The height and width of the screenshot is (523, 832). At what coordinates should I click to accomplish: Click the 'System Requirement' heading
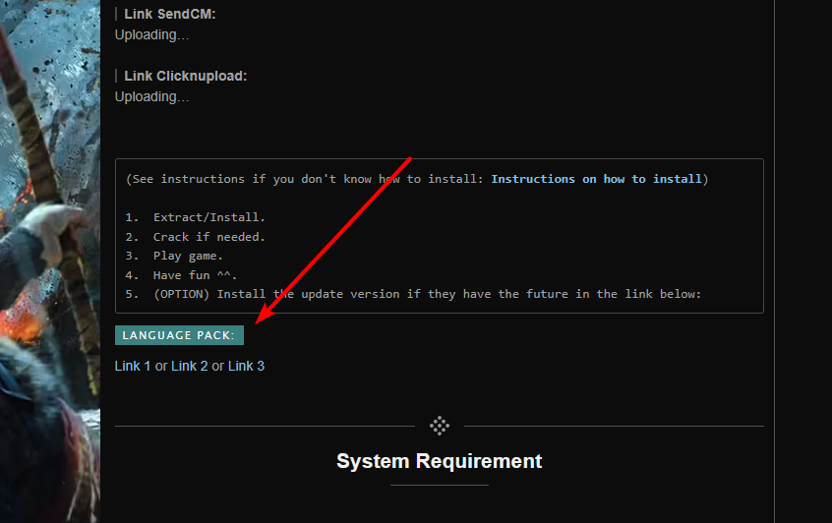pos(439,461)
